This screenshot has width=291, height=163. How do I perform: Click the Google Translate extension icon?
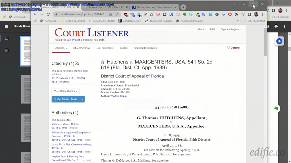pos(204,14)
